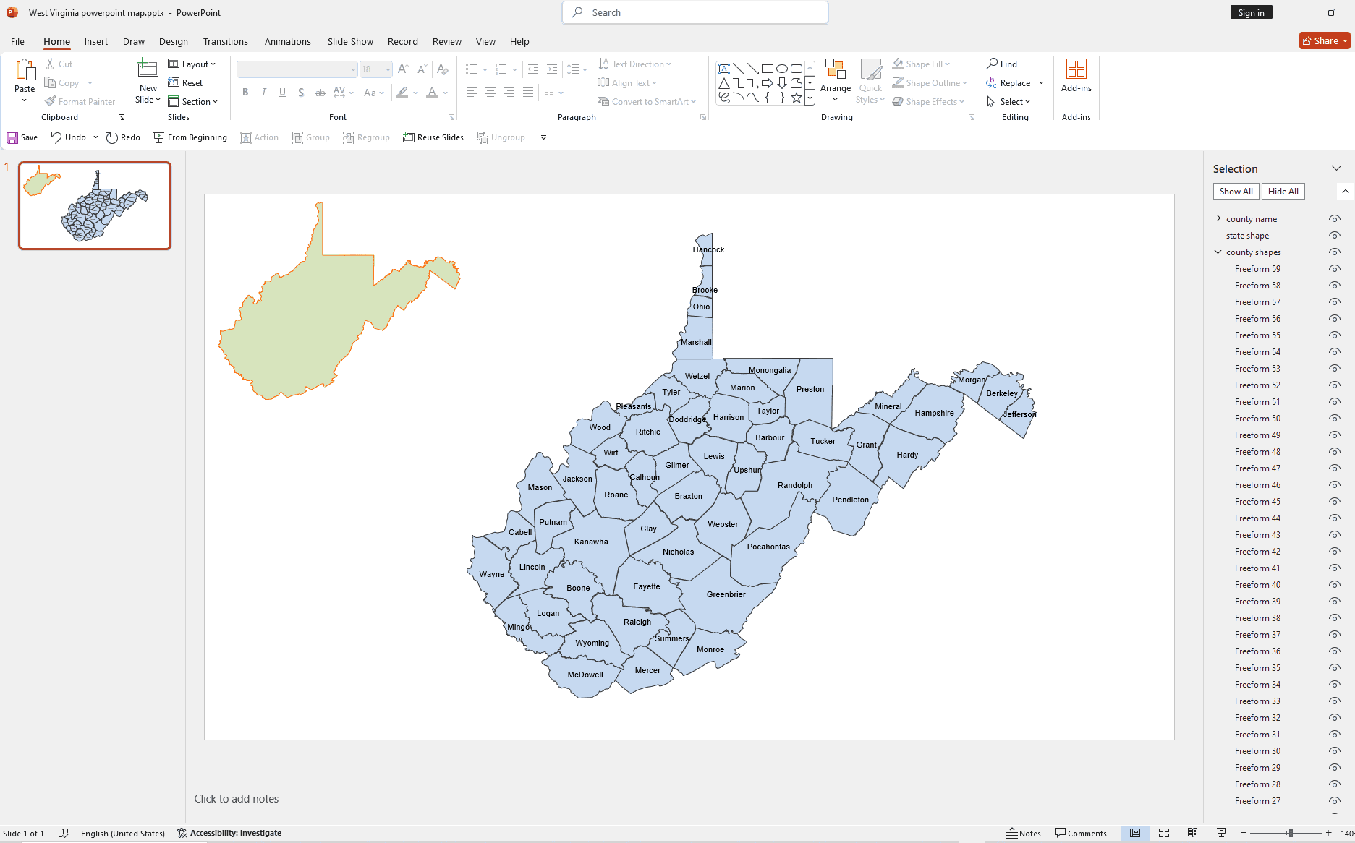
Task: Click Reuse Slides button
Action: pos(433,137)
